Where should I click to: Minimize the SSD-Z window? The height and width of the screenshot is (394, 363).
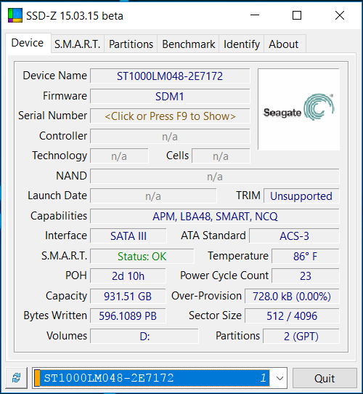255,15
